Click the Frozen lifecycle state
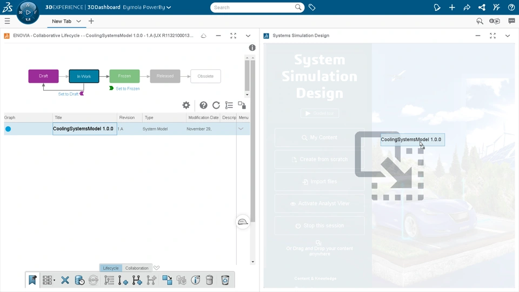519x292 pixels. pos(124,76)
